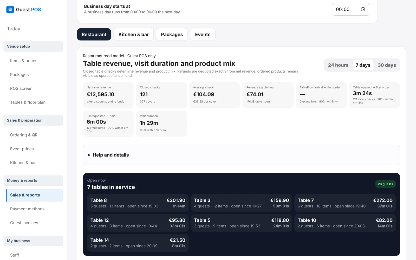Open the Table 10 card
The height and width of the screenshot is (260, 416).
345,223
